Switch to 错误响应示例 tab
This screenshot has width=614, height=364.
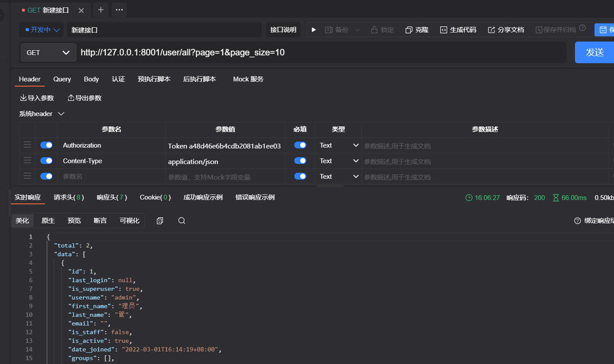tap(255, 197)
